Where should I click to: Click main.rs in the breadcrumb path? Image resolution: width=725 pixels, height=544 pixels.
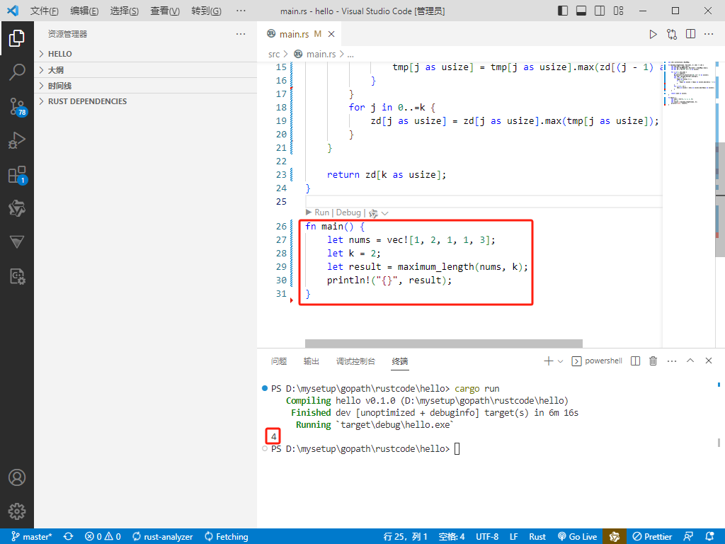tap(321, 54)
